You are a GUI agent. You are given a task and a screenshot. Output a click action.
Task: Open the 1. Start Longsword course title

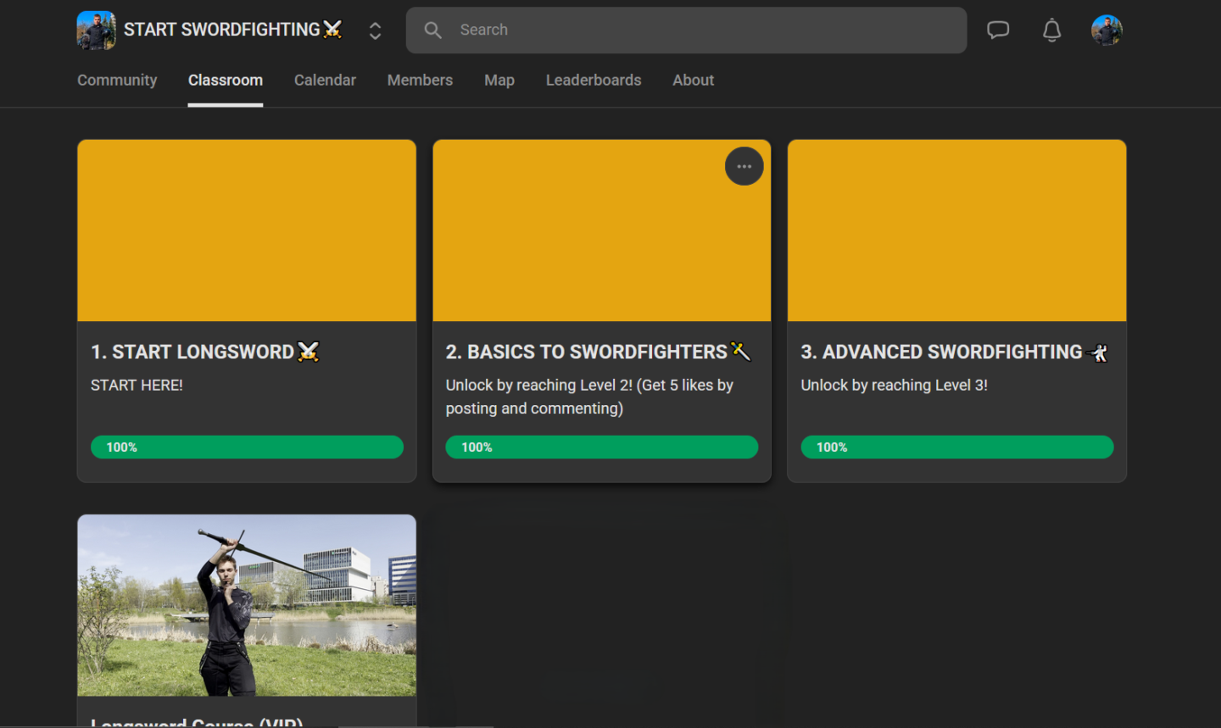(x=192, y=352)
